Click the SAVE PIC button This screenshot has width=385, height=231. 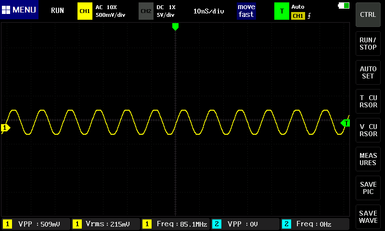coord(368,188)
